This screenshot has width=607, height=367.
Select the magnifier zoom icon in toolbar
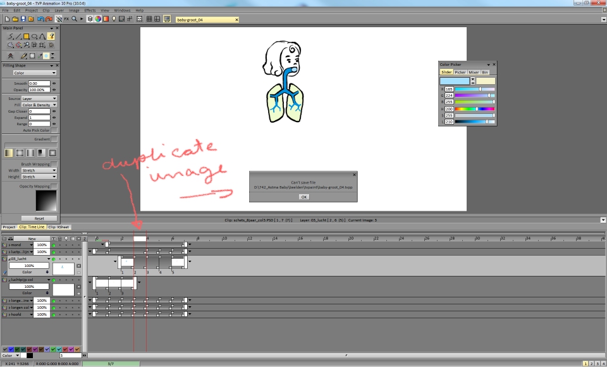point(74,19)
